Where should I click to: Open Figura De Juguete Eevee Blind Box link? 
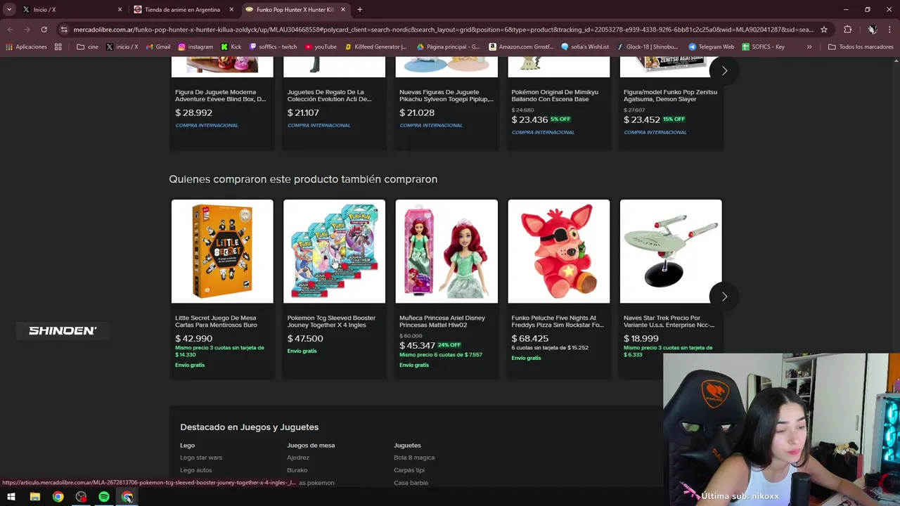pos(221,96)
